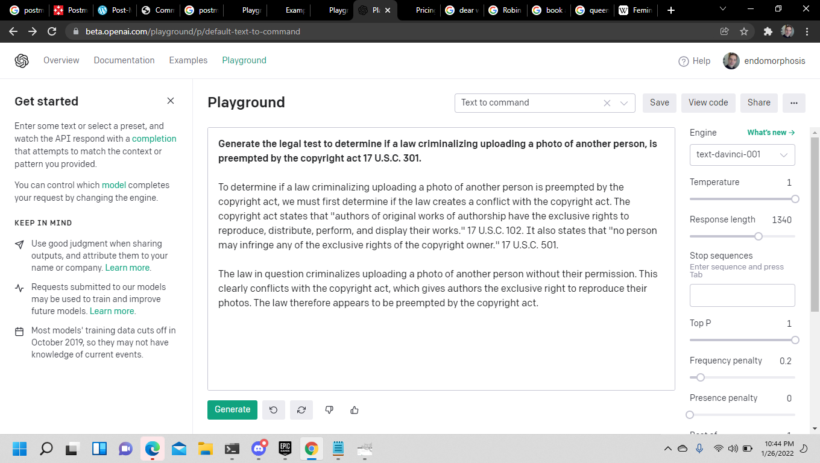Regenerate the completion with the refresh icon
820x463 pixels.
tap(301, 410)
